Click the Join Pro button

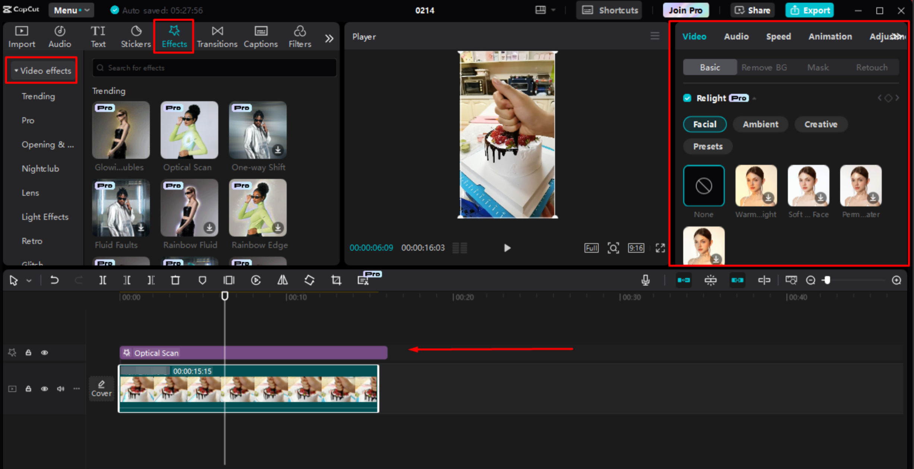[686, 10]
